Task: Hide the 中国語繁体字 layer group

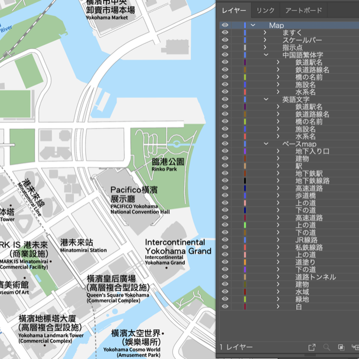Action: point(225,55)
